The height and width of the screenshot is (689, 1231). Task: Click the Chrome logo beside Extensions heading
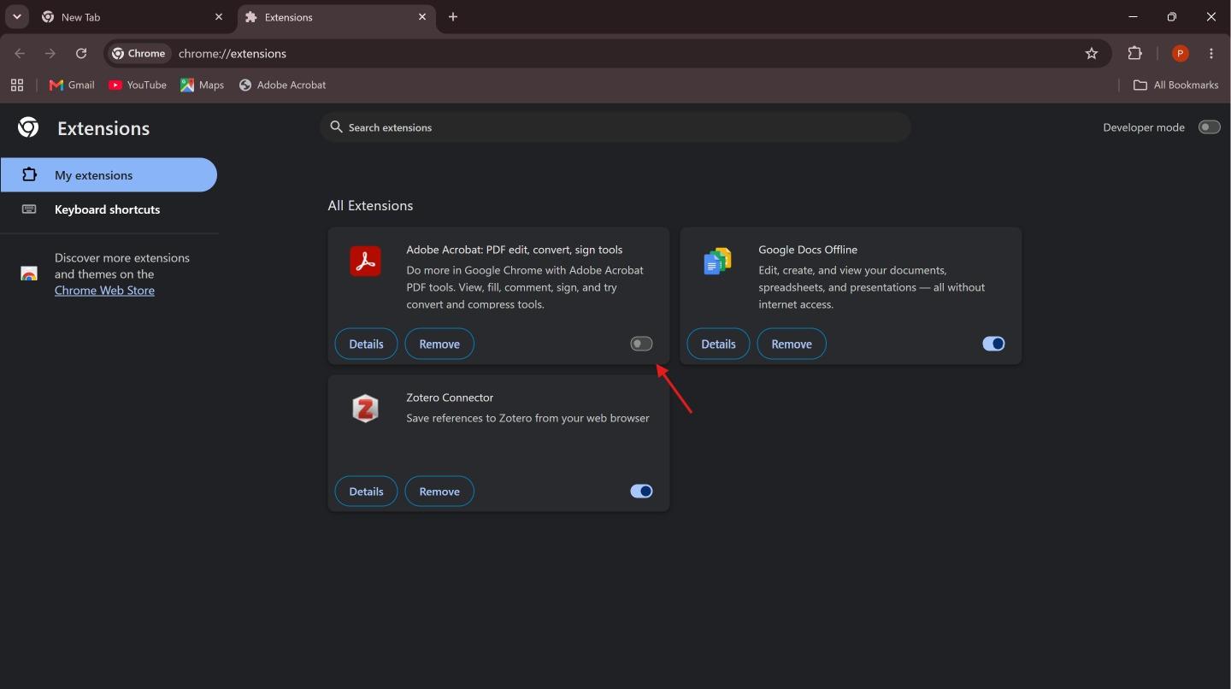click(28, 127)
